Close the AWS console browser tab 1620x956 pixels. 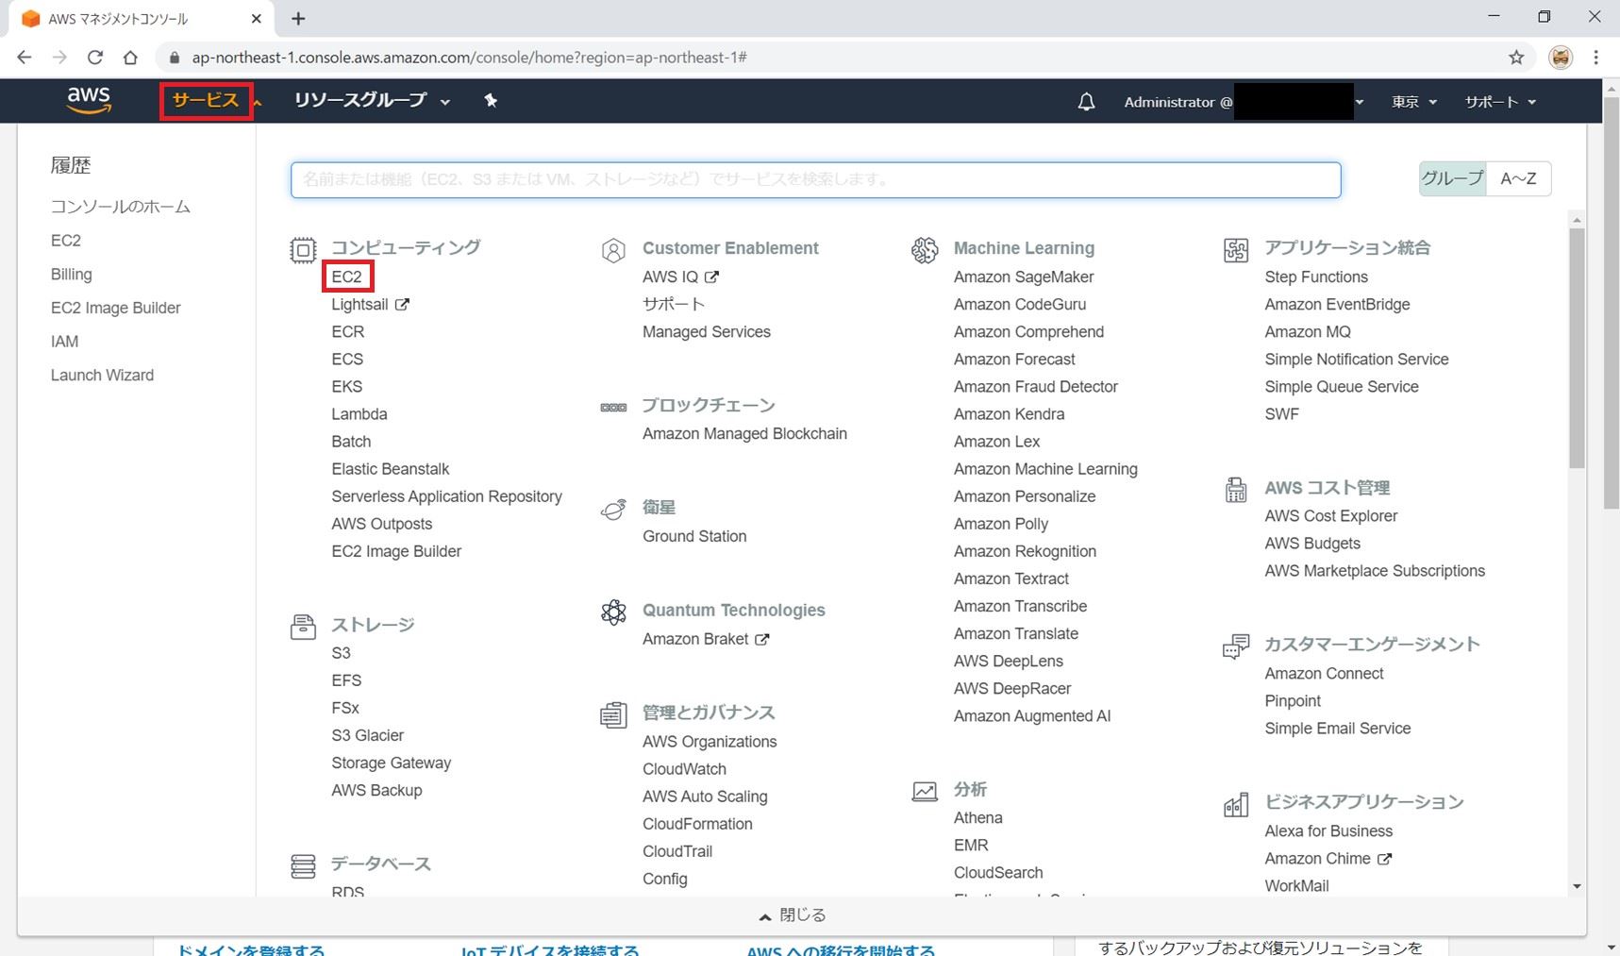[257, 19]
